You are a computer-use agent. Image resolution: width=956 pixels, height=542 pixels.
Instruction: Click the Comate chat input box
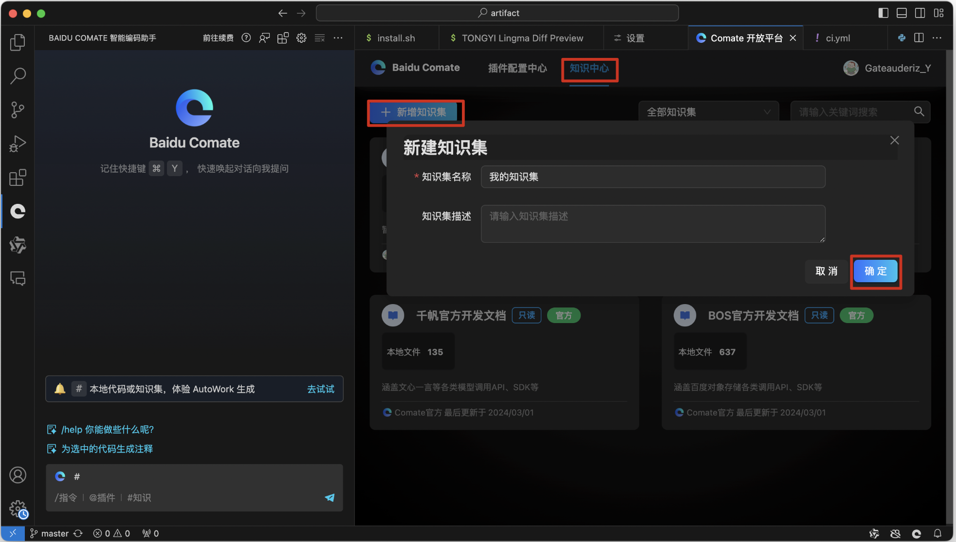click(195, 488)
